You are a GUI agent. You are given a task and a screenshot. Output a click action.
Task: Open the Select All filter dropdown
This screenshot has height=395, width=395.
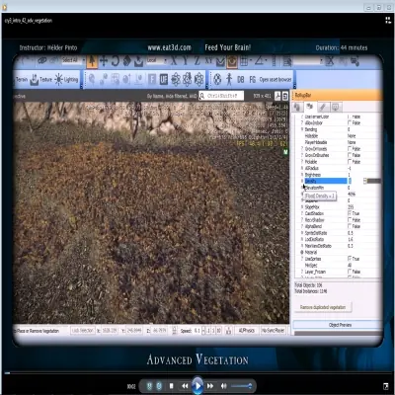(73, 60)
